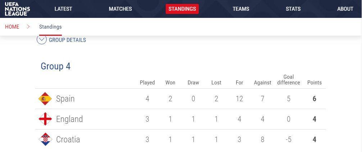Viewport: 362px width, 152px height.
Task: Go to the MATCHES section
Action: (120, 9)
